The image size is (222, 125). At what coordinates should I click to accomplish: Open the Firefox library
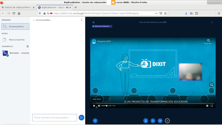pos(191,13)
